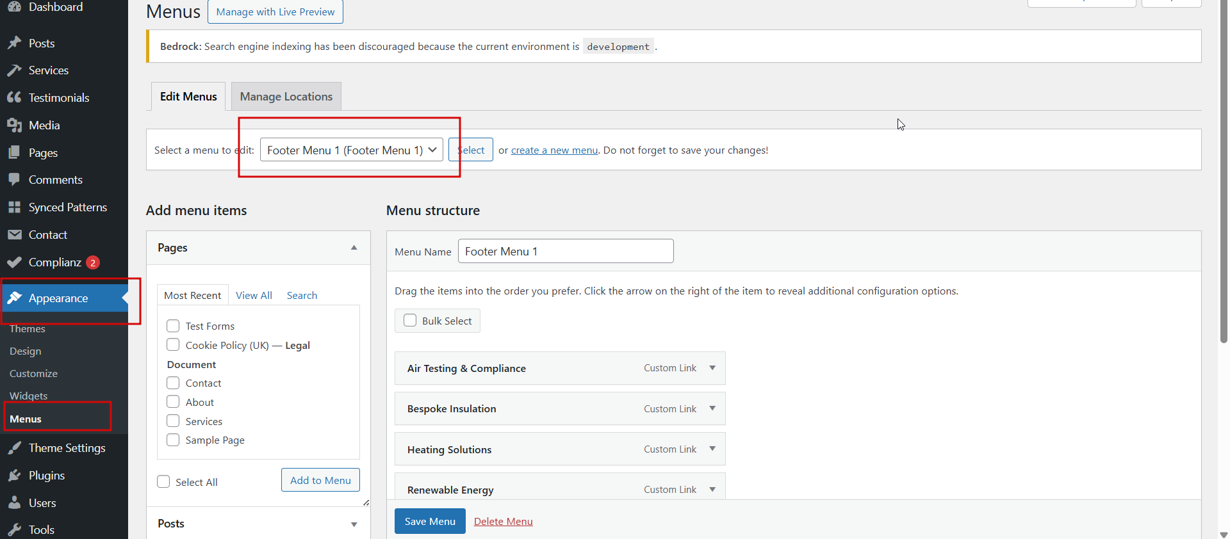Expand the Air Testing & Compliance item
Viewport: 1230px width, 539px height.
(712, 368)
